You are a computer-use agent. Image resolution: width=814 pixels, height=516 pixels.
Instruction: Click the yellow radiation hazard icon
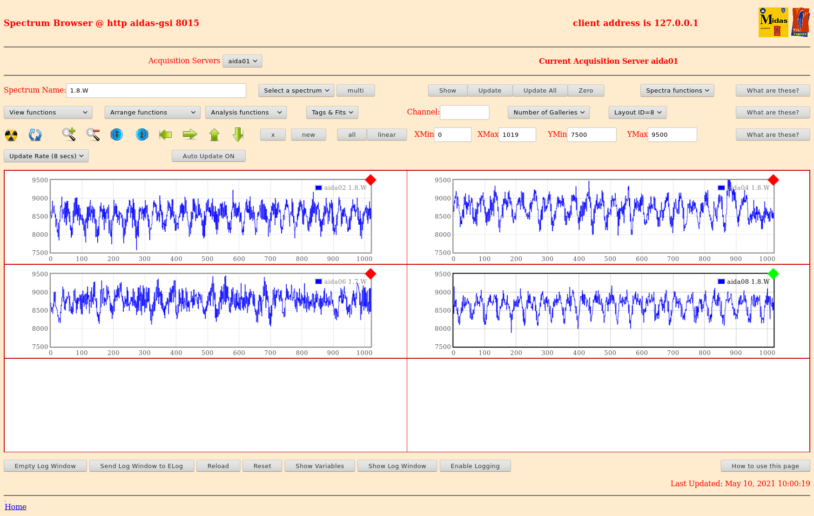point(11,135)
